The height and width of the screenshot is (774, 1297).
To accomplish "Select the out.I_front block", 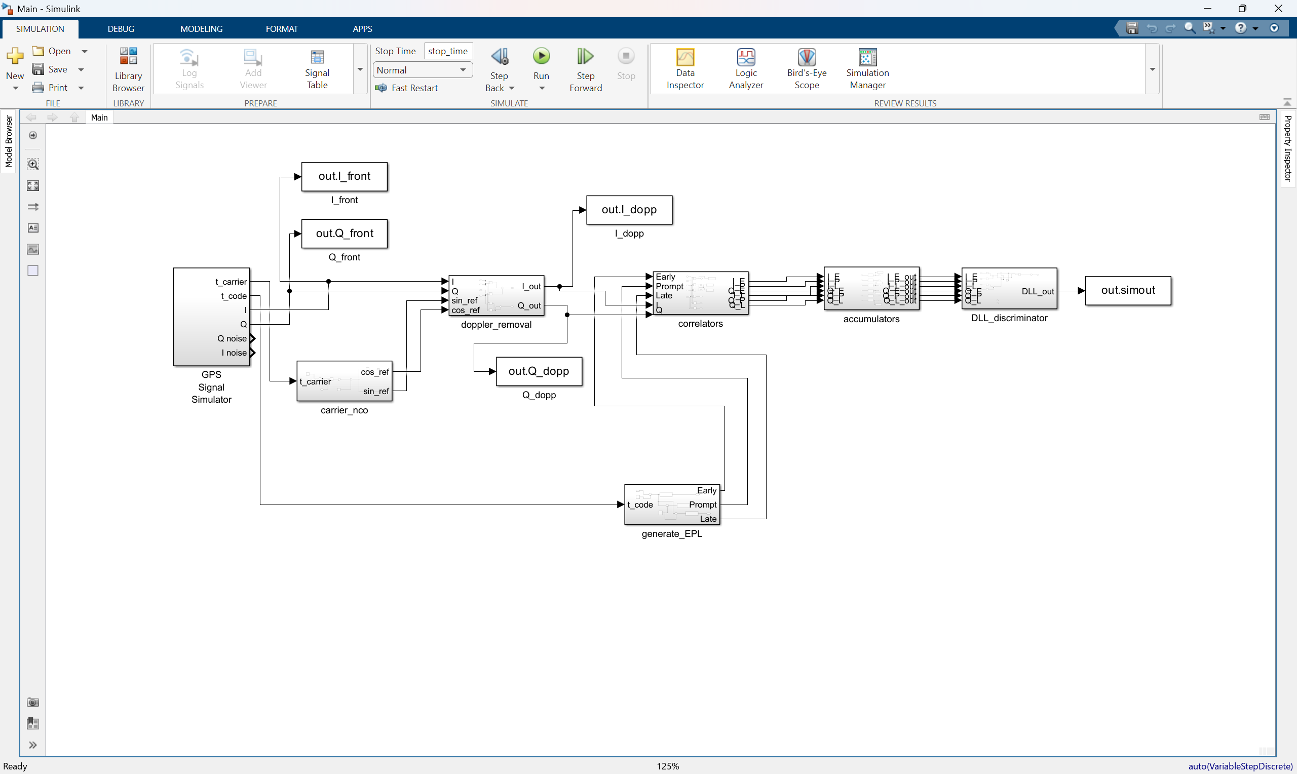I will (x=344, y=177).
